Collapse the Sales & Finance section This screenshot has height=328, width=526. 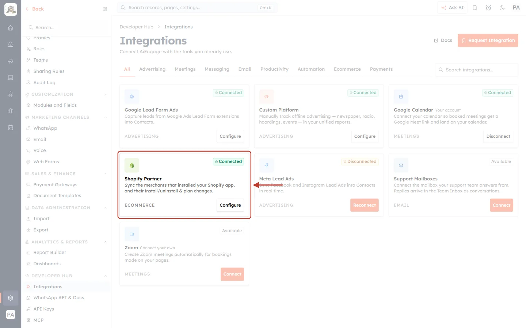coord(106,174)
